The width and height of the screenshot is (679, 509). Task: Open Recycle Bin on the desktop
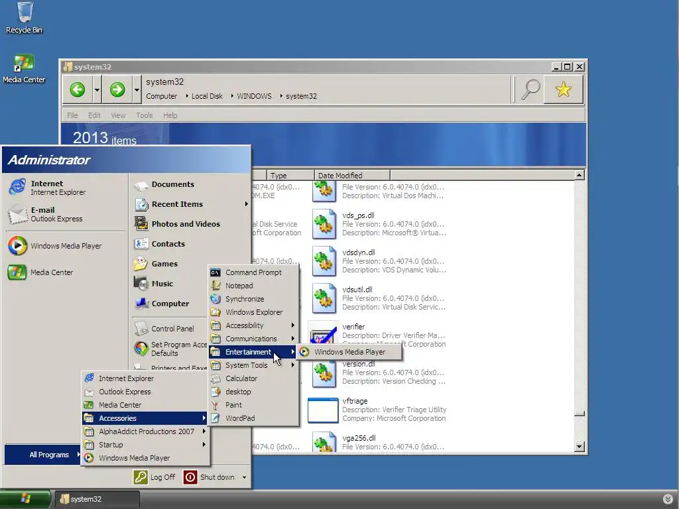tap(25, 18)
